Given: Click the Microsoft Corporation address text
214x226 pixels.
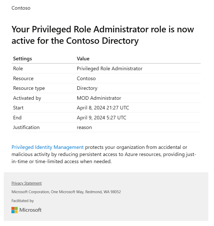Looking at the screenshot, I should [66, 192].
